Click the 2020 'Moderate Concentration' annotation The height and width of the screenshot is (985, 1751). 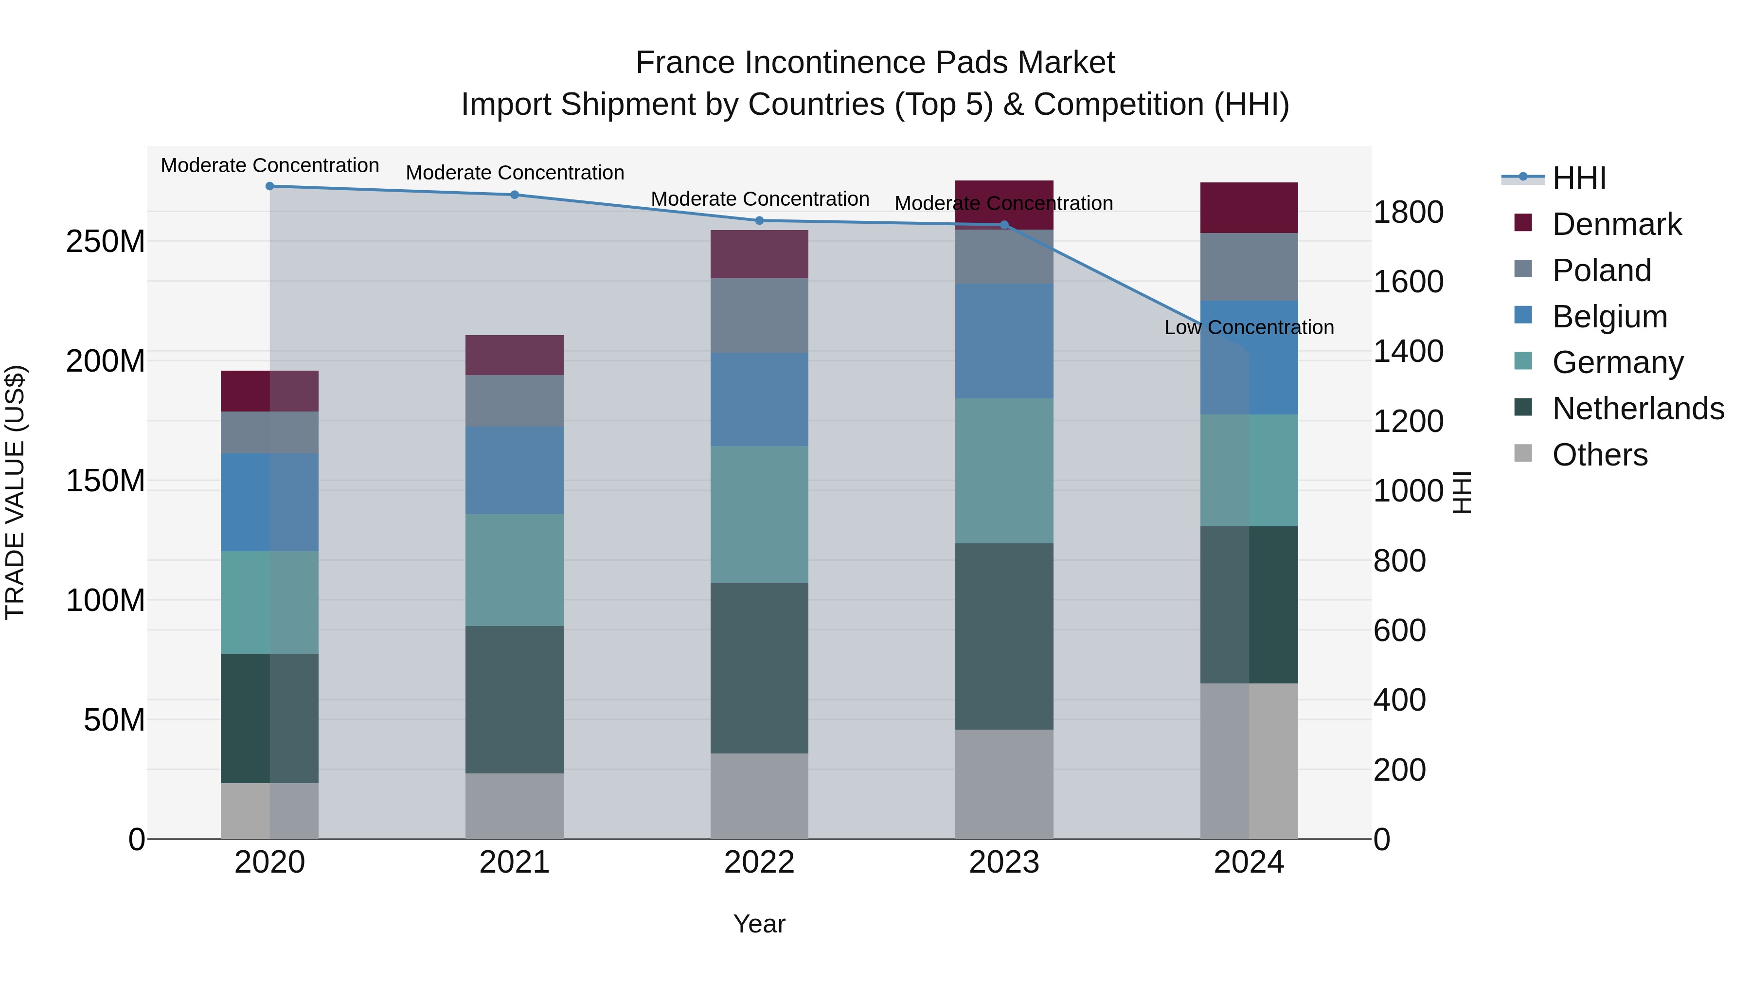pos(270,166)
